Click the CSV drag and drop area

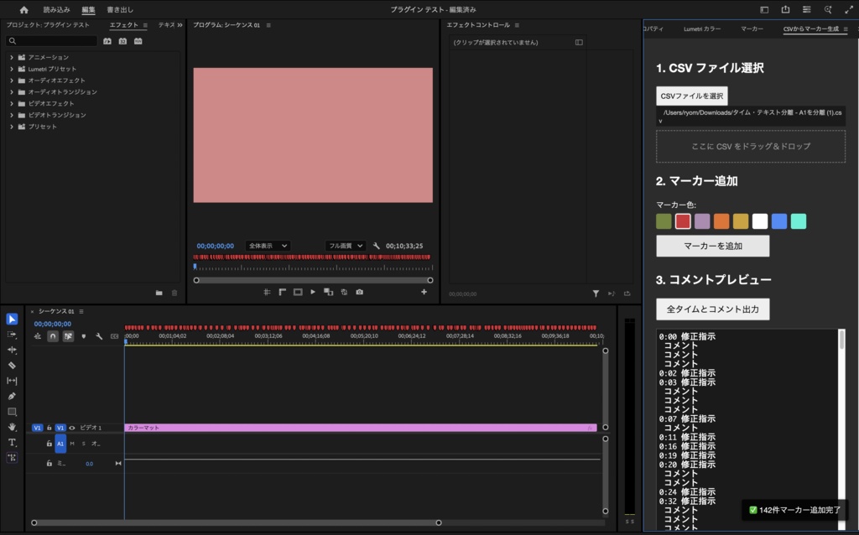click(x=751, y=146)
